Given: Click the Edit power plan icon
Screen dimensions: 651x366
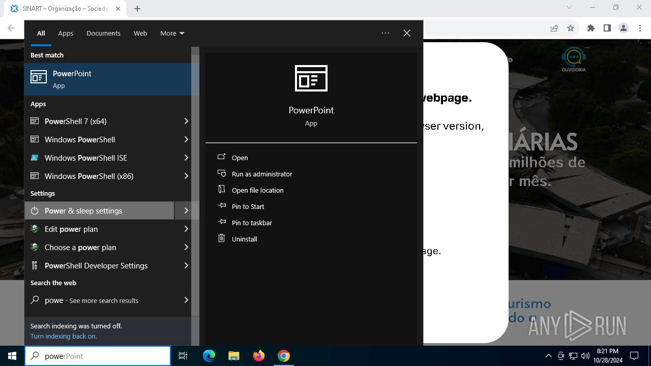Looking at the screenshot, I should [x=35, y=229].
